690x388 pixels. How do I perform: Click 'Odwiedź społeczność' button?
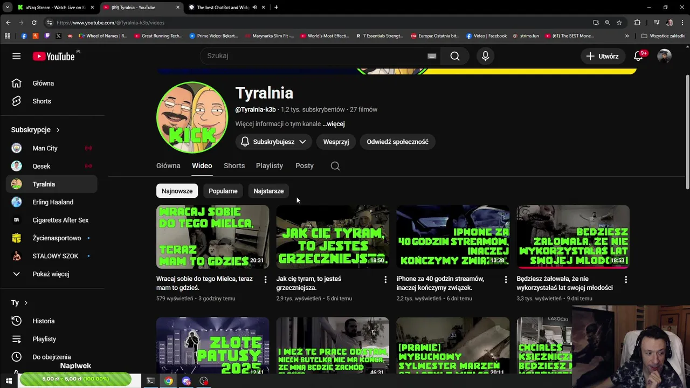coord(398,142)
